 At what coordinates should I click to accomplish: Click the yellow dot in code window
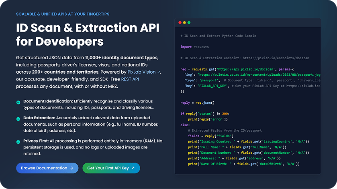[x=184, y=23]
